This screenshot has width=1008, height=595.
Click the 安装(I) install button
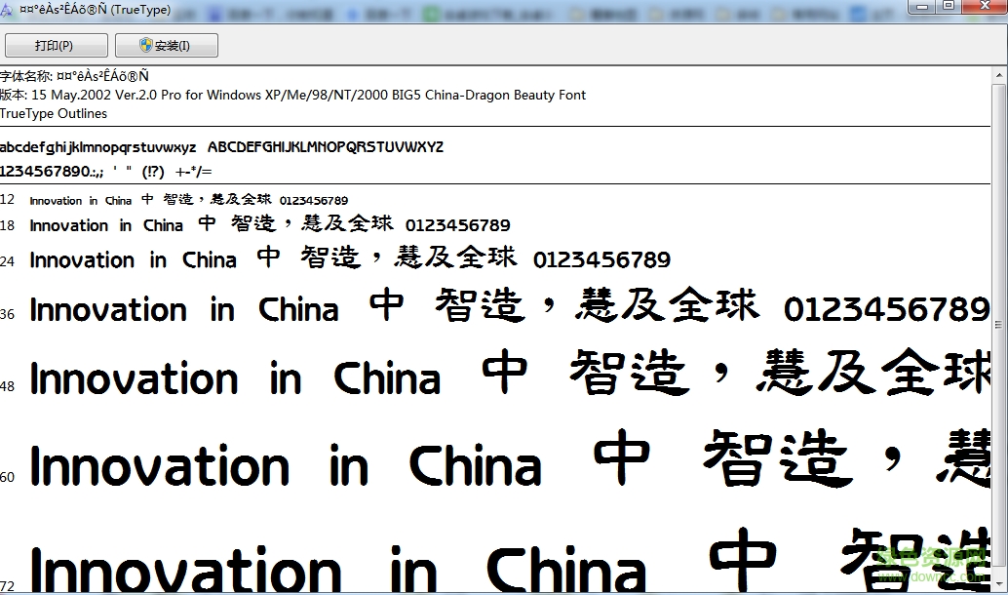tap(166, 46)
